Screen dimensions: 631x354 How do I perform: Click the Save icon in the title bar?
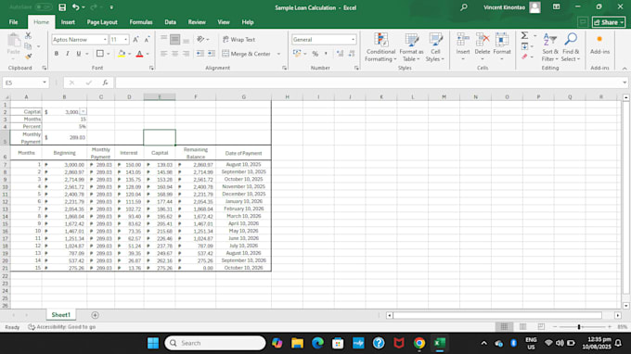tap(62, 7)
